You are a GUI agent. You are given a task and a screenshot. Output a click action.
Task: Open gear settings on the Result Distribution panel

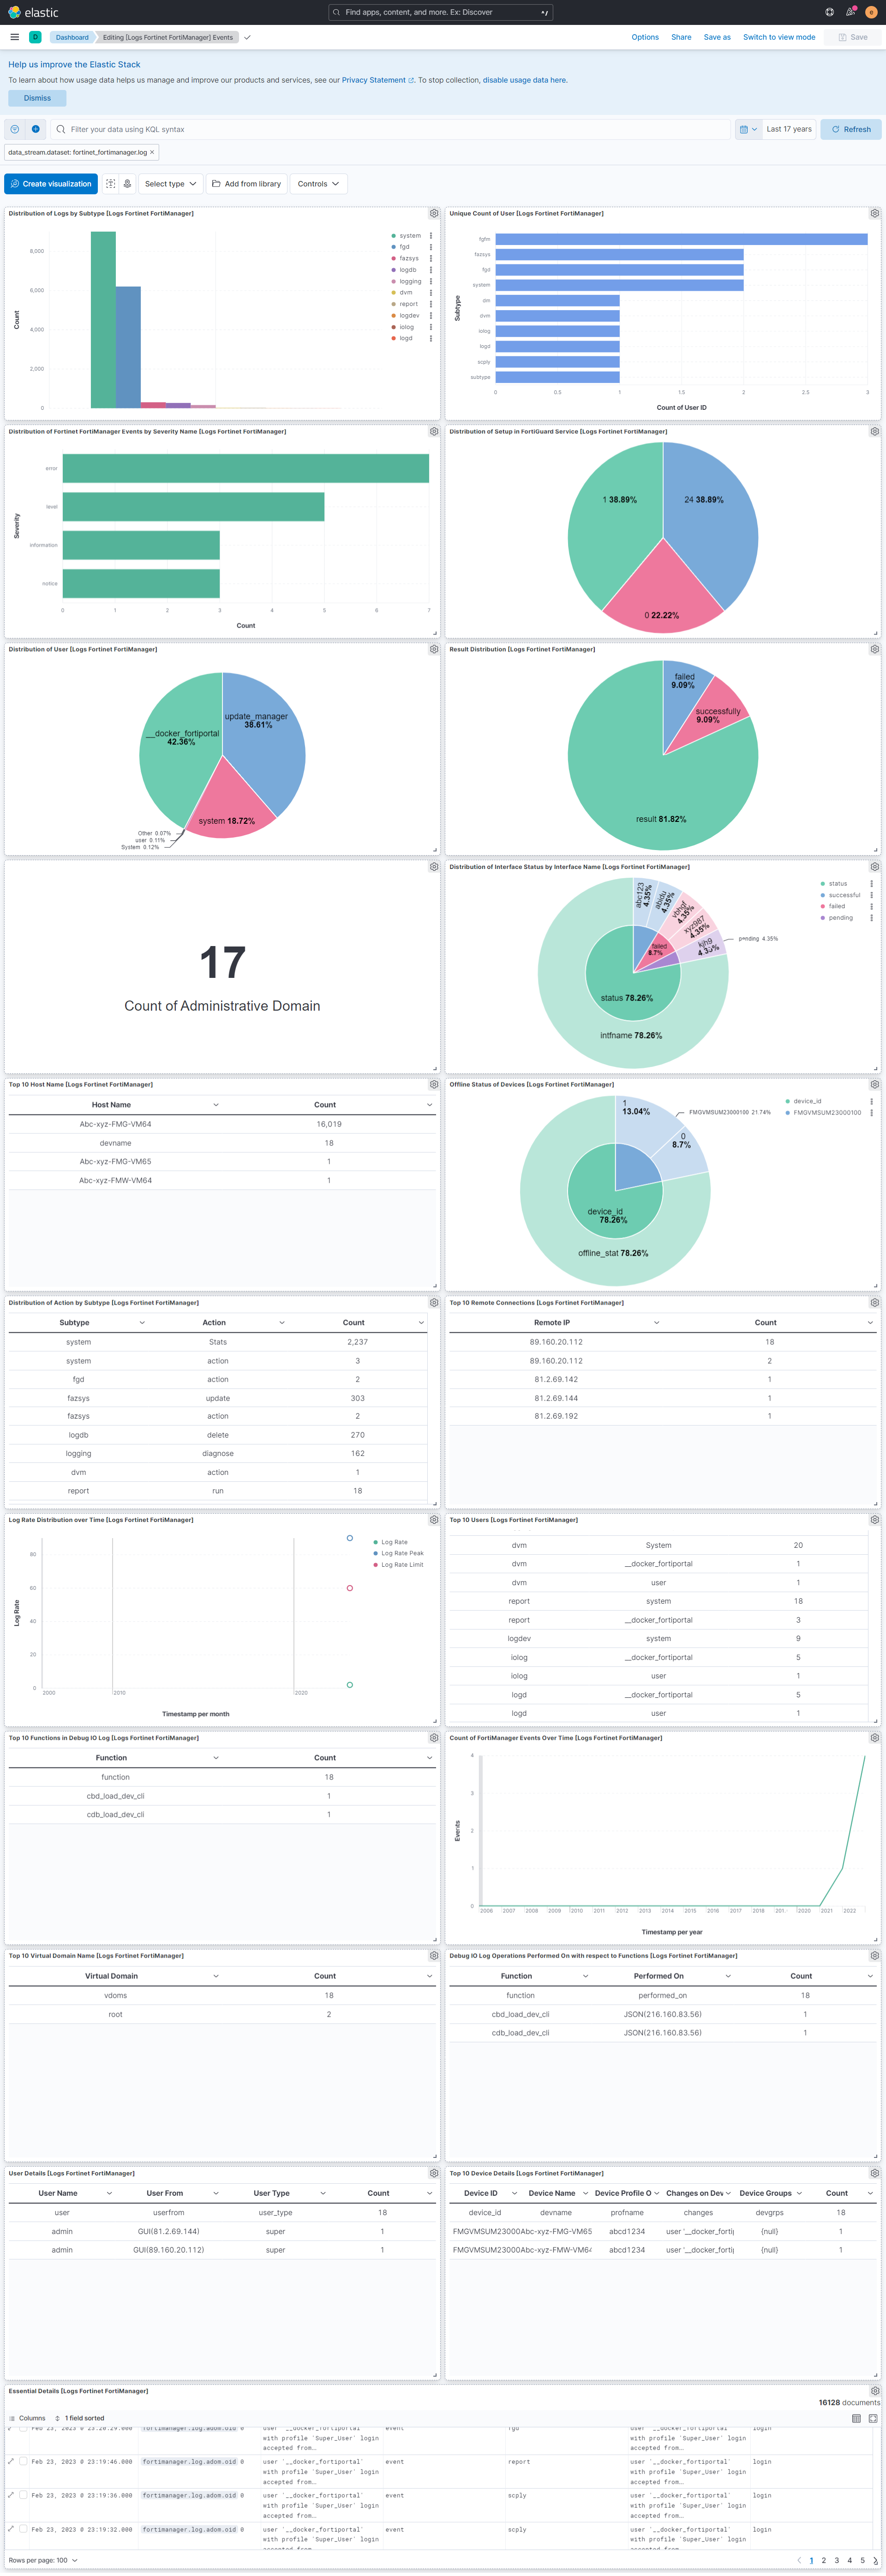[874, 649]
